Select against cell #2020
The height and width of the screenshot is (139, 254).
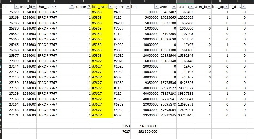point(122,61)
